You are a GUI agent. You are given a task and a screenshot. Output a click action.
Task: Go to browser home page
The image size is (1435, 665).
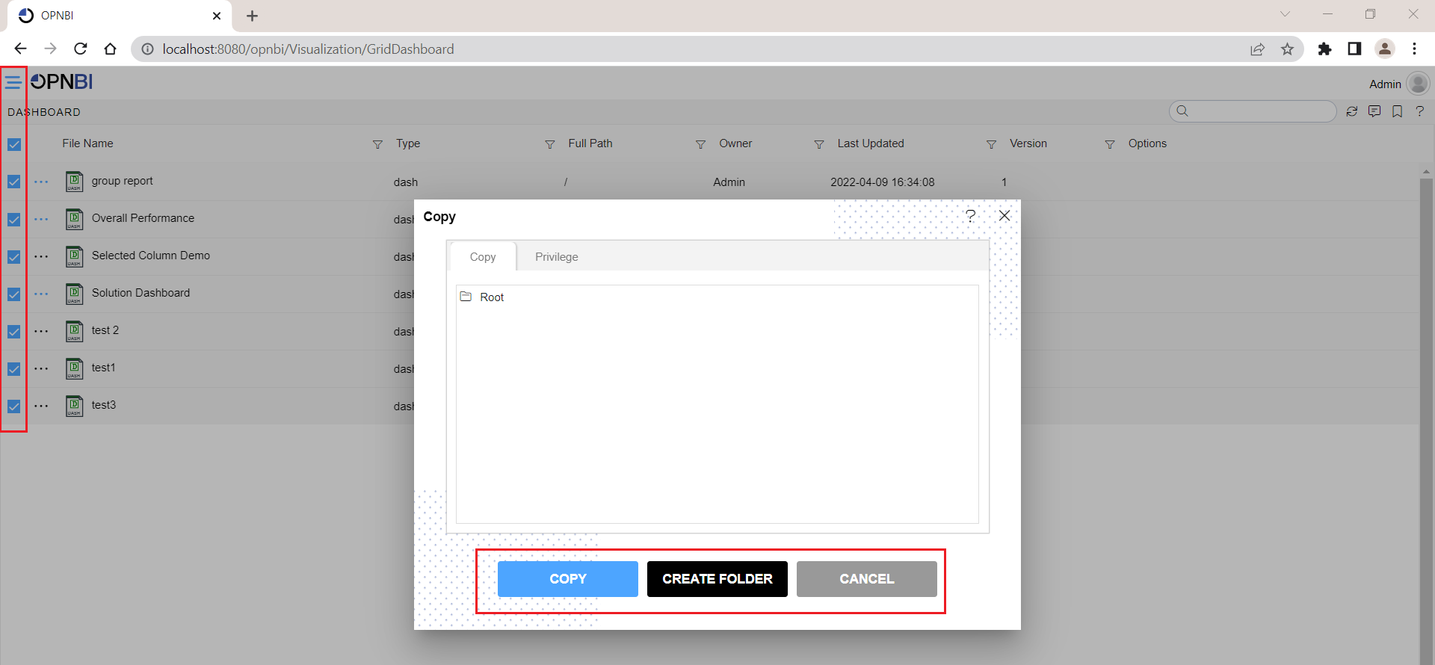pyautogui.click(x=110, y=49)
